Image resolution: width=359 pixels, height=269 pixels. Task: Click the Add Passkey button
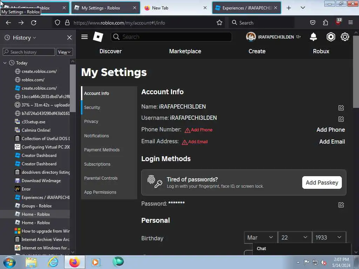[322, 182]
